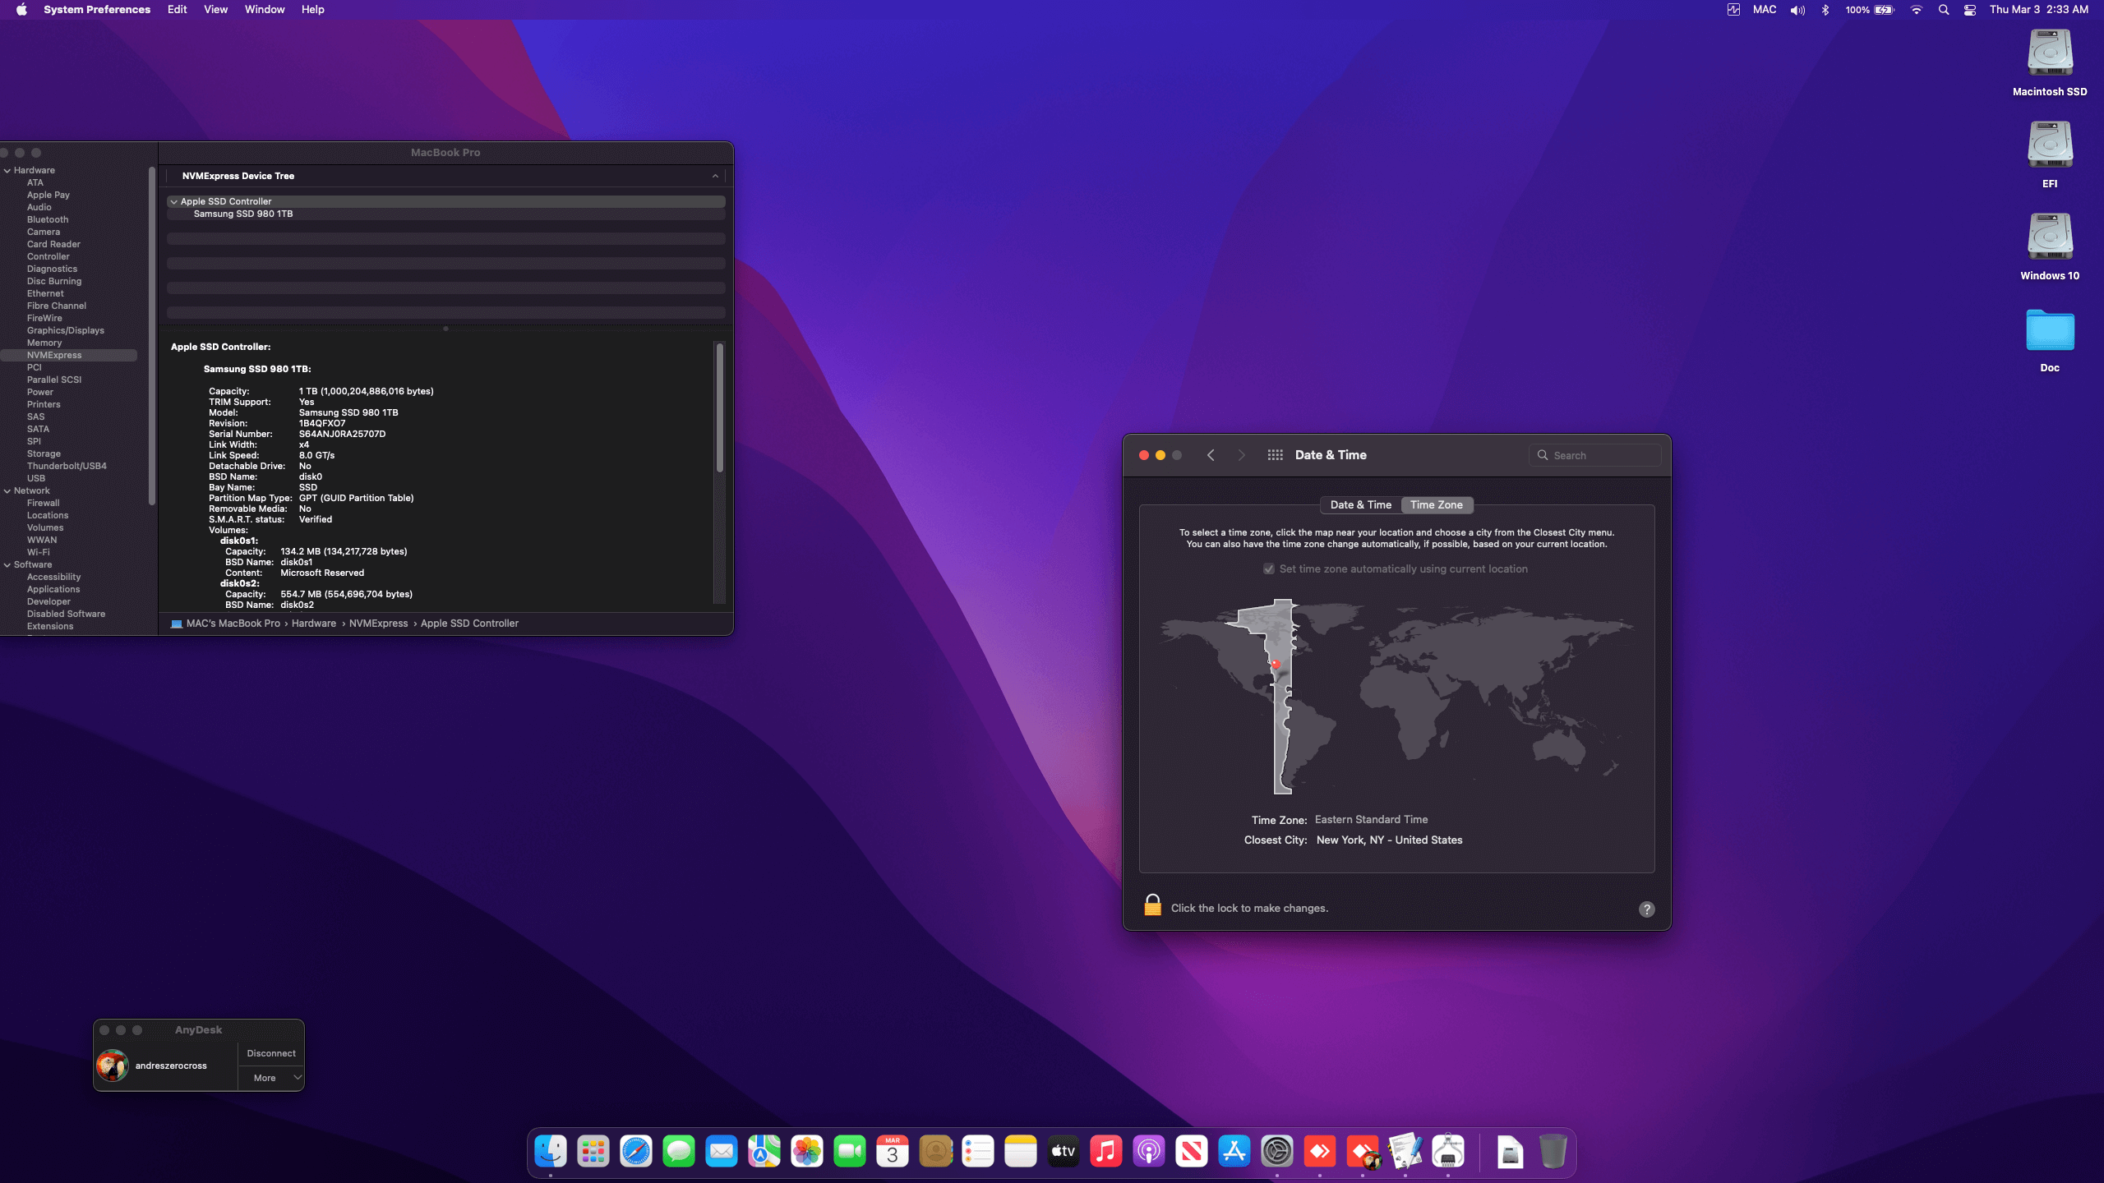The width and height of the screenshot is (2104, 1183).
Task: Open Messages app in the Dock
Action: coord(678,1151)
